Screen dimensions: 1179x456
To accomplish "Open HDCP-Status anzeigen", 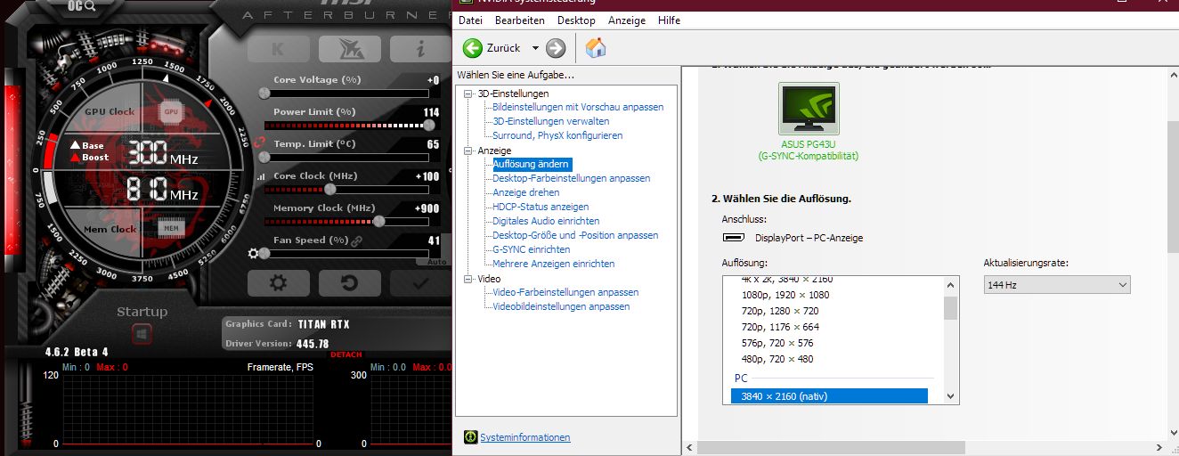I will point(541,207).
